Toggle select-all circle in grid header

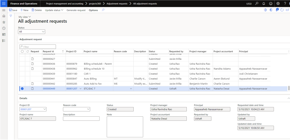[22, 51]
